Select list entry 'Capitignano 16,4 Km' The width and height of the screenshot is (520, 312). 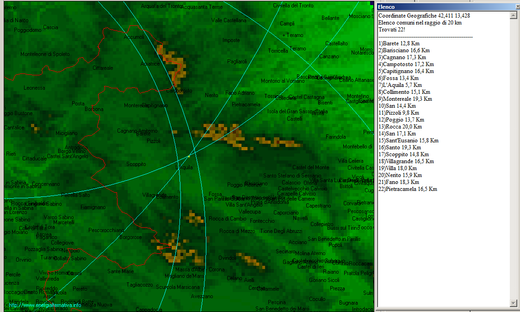pos(406,71)
